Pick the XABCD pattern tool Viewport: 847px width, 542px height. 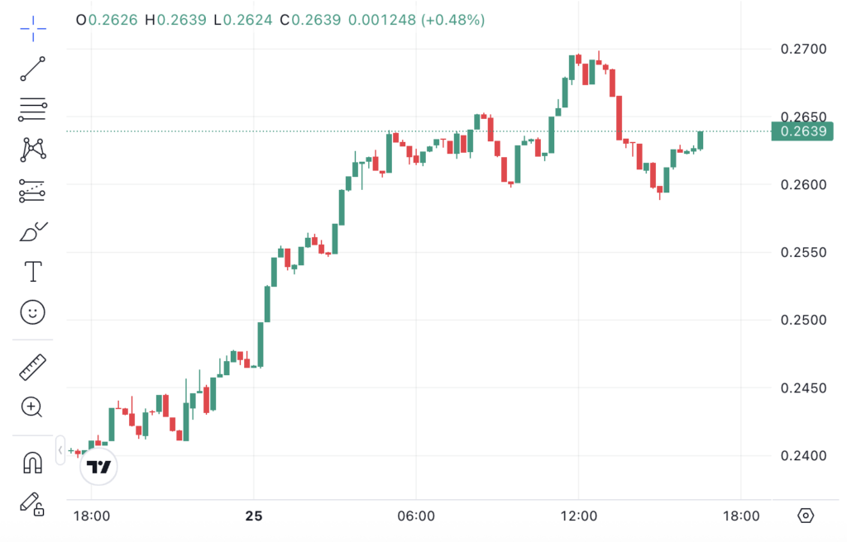(x=33, y=150)
